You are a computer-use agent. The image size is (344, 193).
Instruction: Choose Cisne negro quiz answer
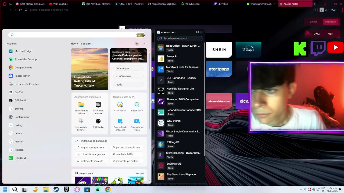[x=128, y=68]
